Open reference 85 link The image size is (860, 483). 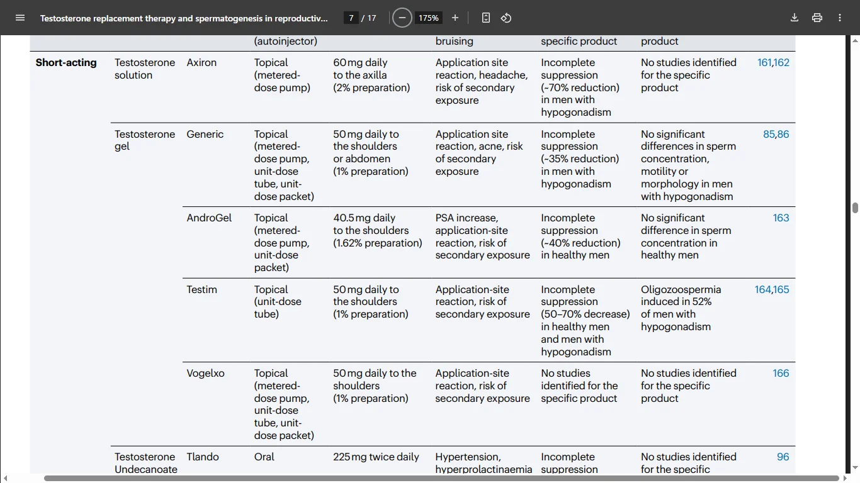tap(769, 134)
